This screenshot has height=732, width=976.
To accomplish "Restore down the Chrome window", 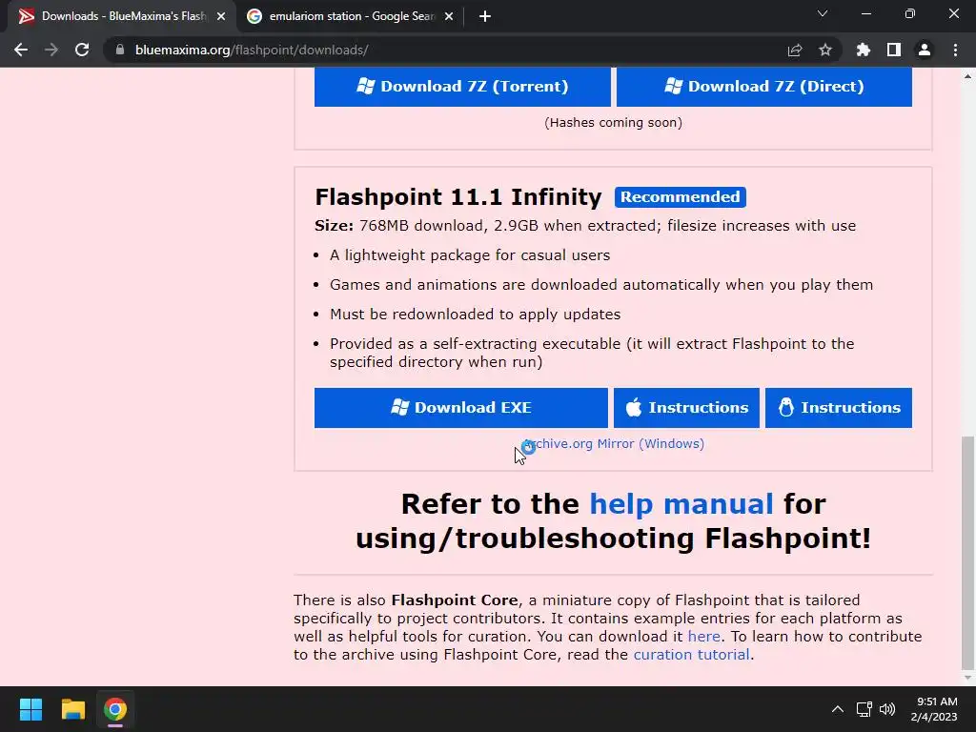I will pos(910,13).
